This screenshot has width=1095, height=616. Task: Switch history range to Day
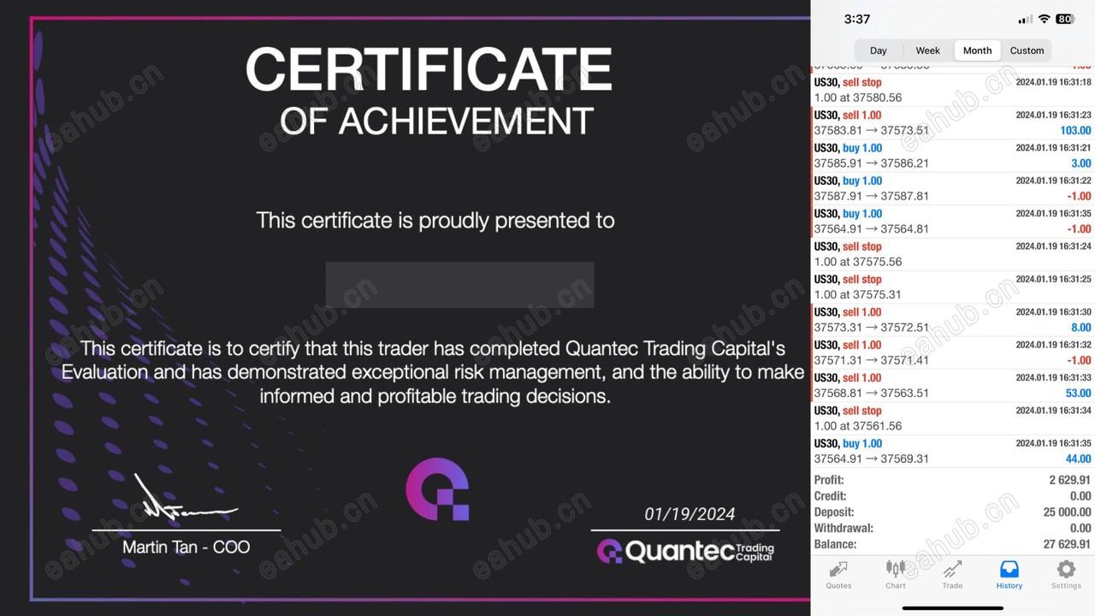tap(879, 50)
